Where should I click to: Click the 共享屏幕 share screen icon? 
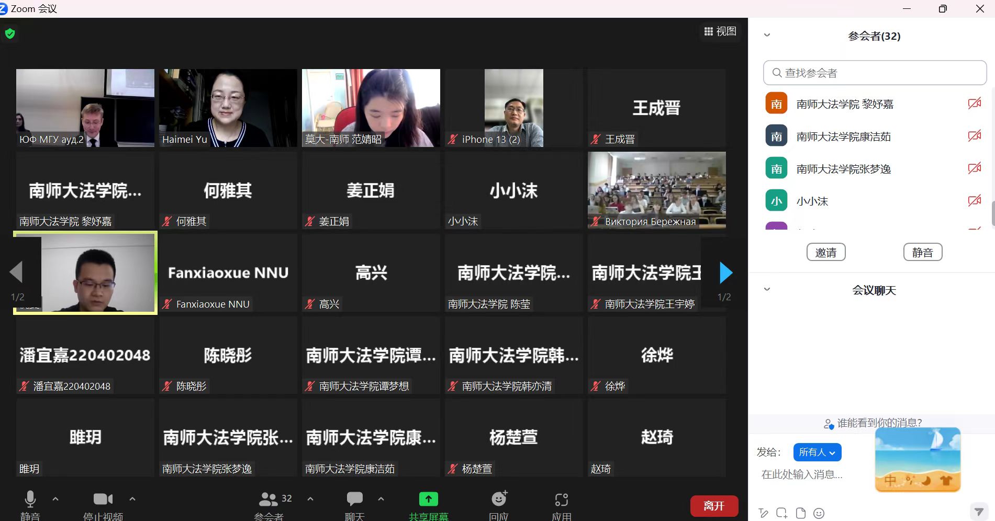pyautogui.click(x=428, y=500)
